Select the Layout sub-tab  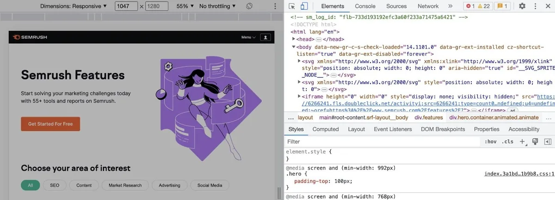coord(356,129)
